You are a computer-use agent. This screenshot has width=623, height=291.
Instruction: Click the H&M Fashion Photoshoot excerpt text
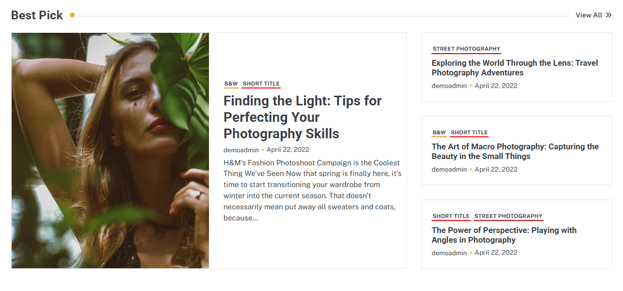click(312, 190)
